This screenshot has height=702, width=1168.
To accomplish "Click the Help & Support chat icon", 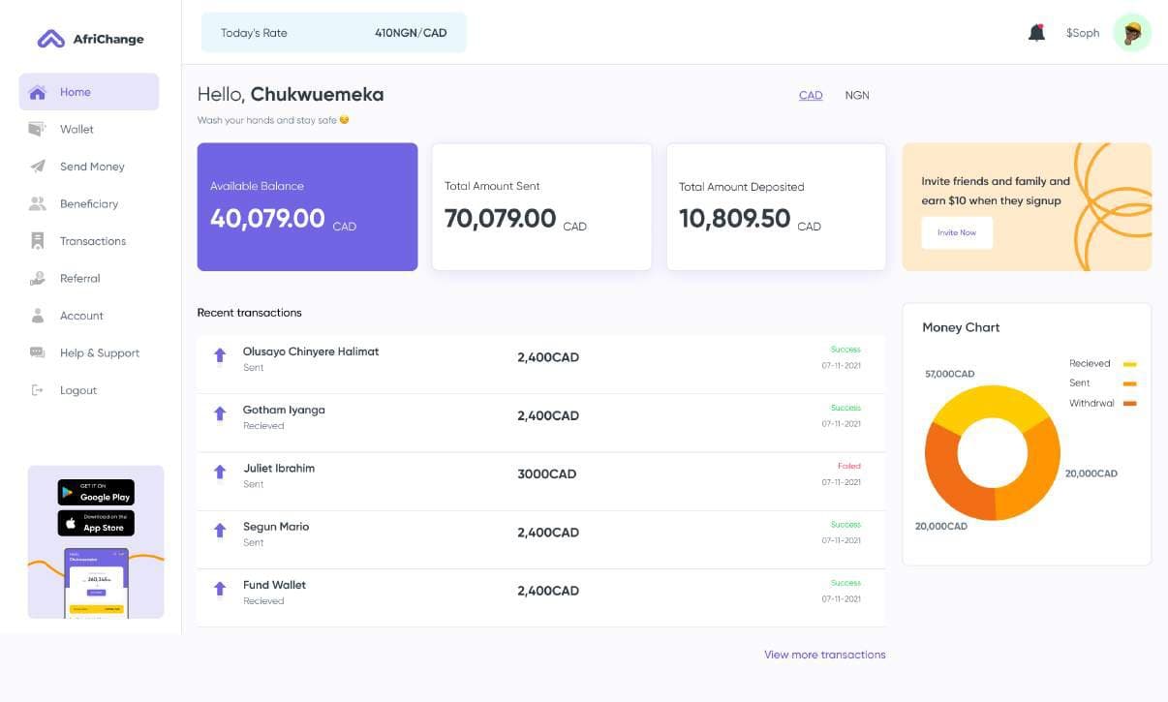I will coord(38,352).
